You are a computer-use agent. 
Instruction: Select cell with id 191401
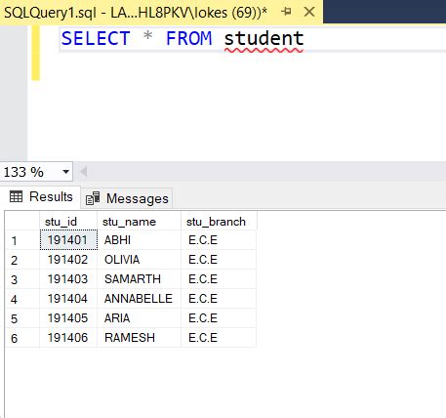[68, 240]
